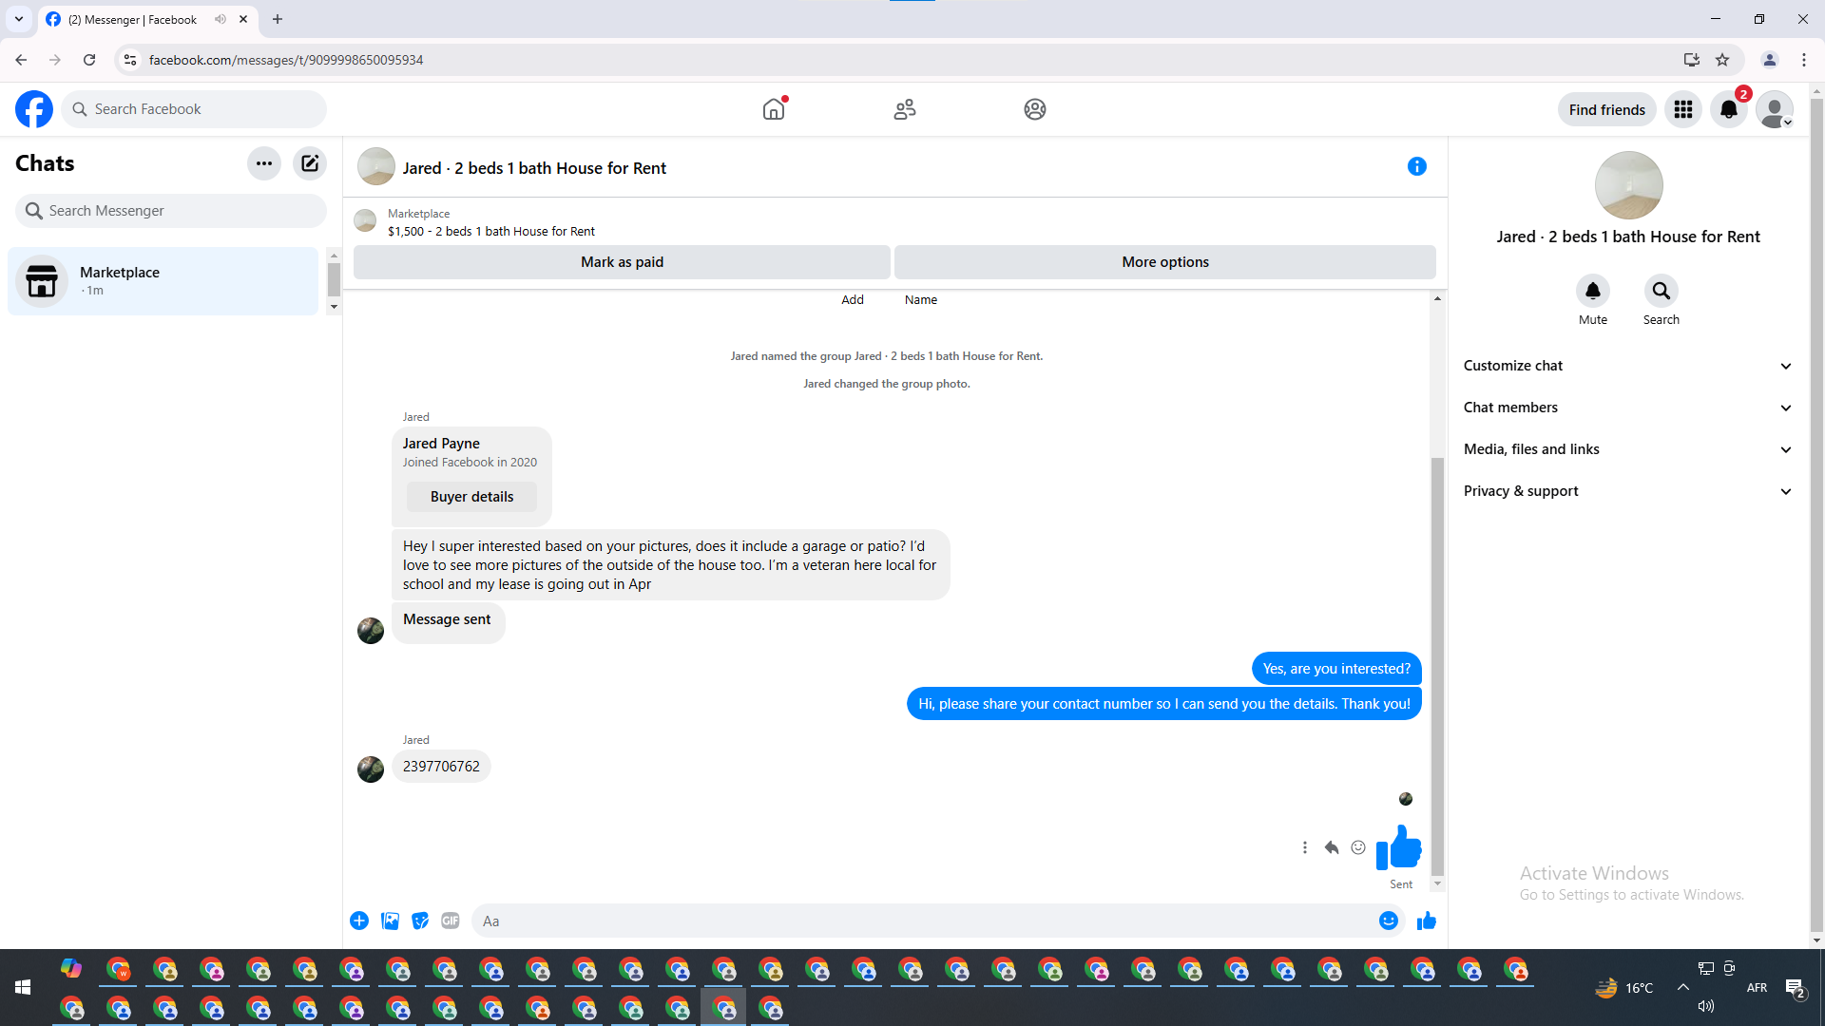Click the compose new message icon
This screenshot has width=1825, height=1026.
click(x=310, y=163)
